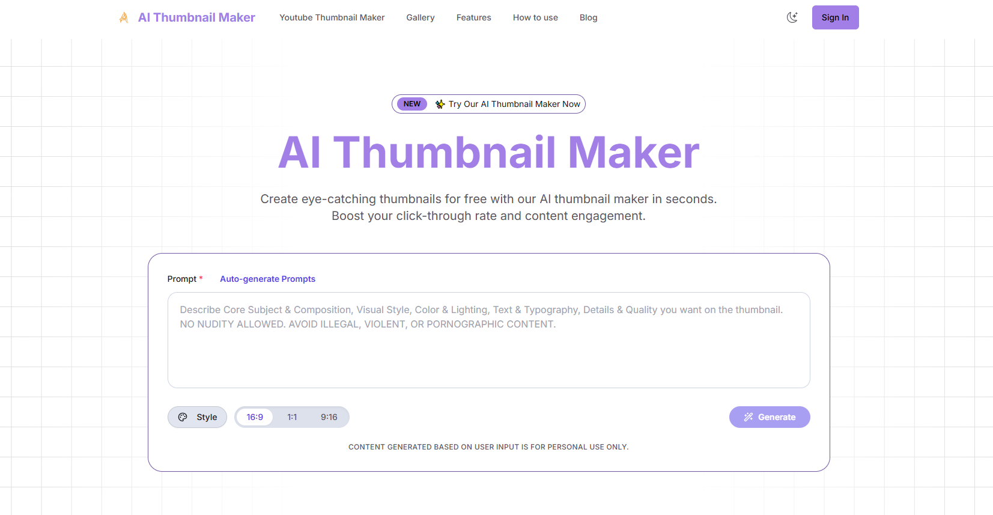Click the AI Thumbnail Maker brand name in header
This screenshot has width=993, height=515.
click(196, 17)
